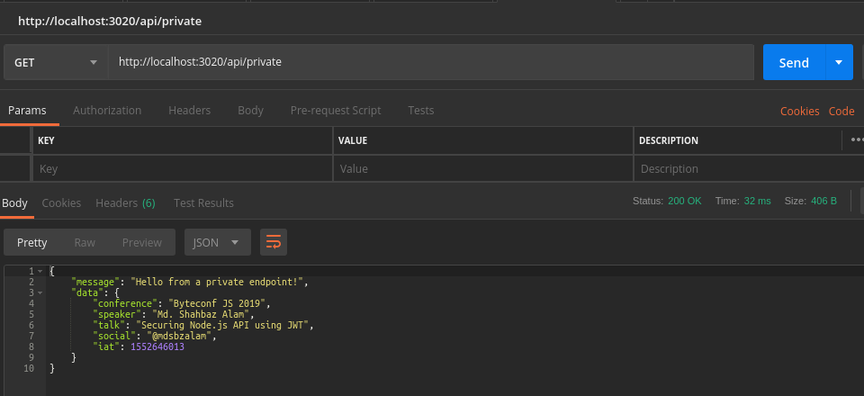Click the Description parameter input cell

749,168
